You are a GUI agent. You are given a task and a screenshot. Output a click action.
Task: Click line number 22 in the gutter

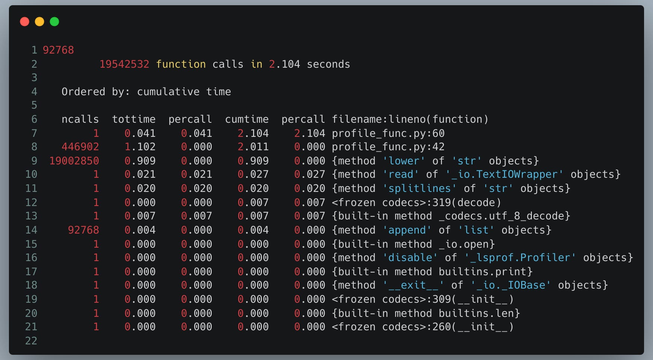31,341
